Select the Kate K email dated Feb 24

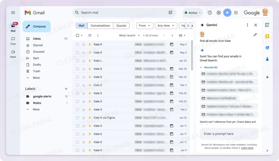click(x=78, y=93)
